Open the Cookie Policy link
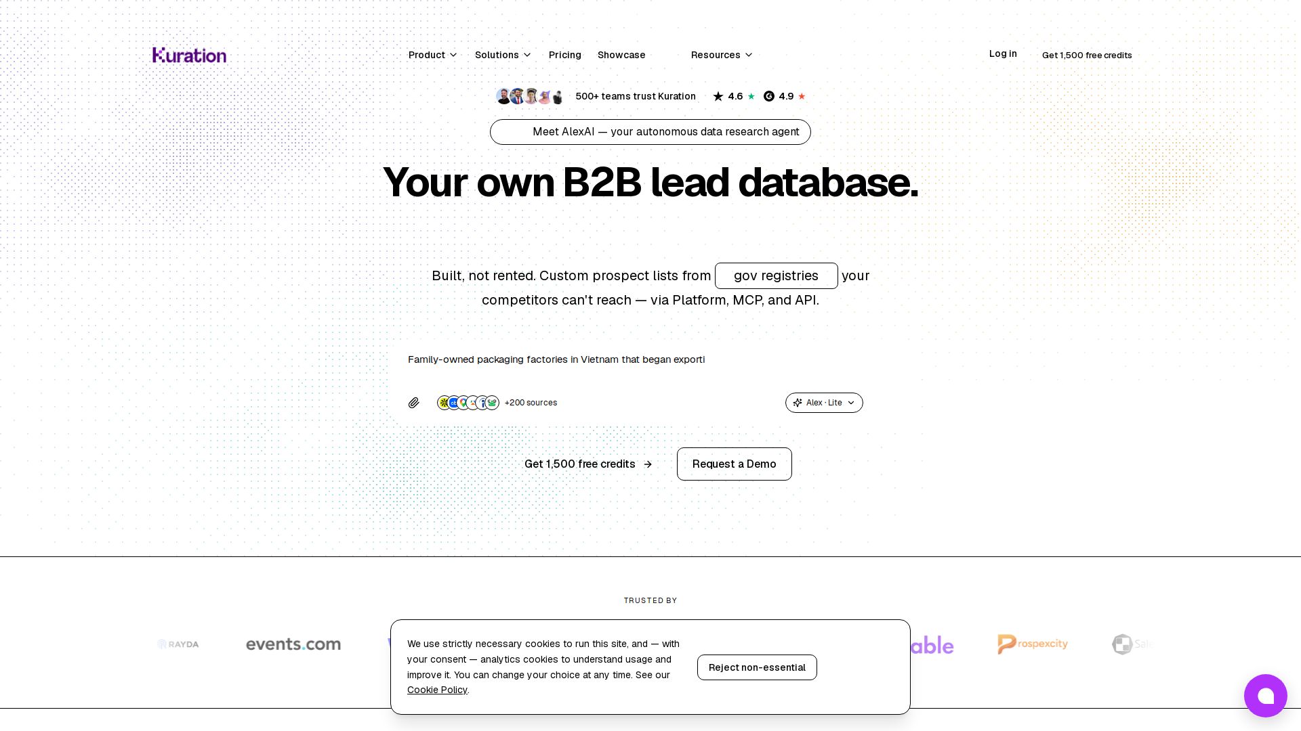This screenshot has width=1301, height=731. coord(437,690)
